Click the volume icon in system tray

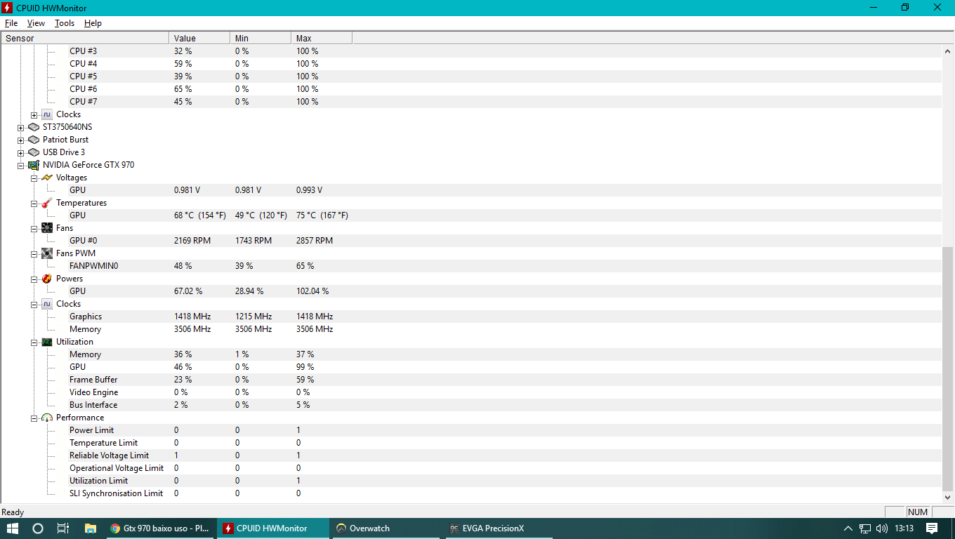(x=883, y=528)
